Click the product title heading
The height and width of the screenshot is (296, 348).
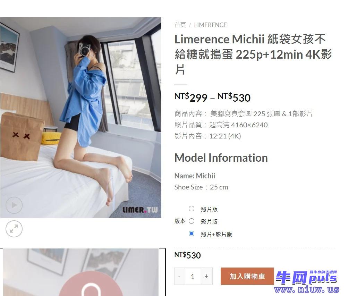tap(253, 54)
